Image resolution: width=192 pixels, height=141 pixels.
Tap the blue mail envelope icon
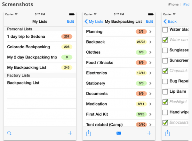(119, 133)
